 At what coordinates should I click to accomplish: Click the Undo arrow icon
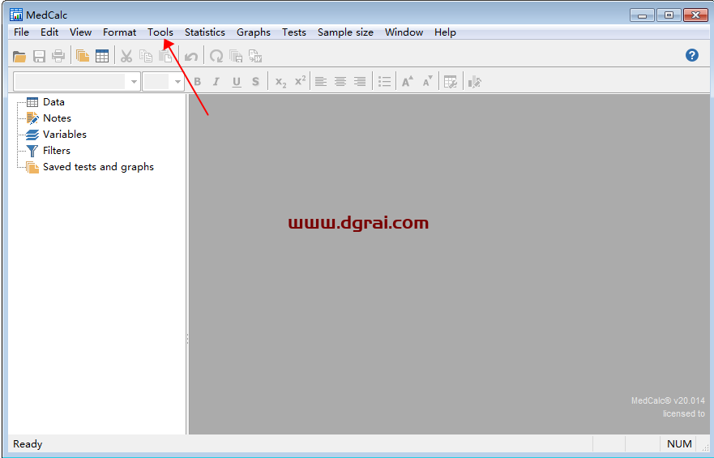[191, 57]
